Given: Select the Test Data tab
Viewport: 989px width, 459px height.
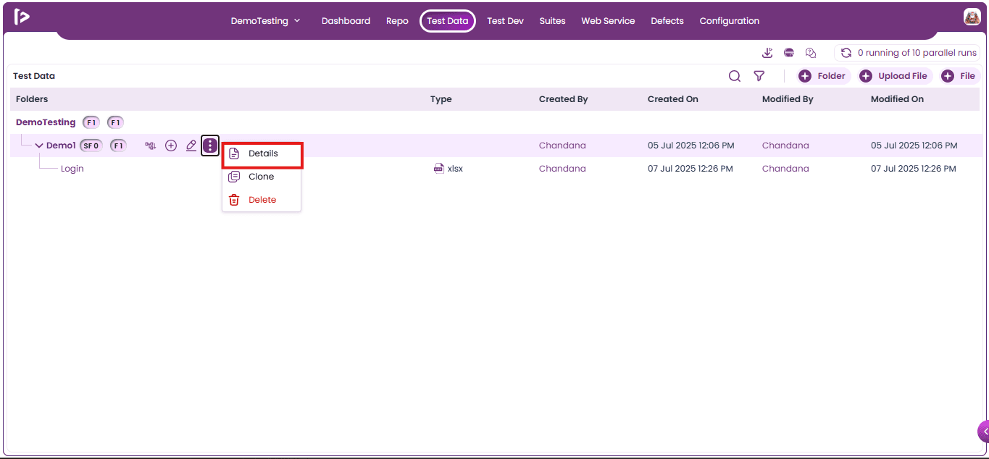Looking at the screenshot, I should [x=448, y=21].
